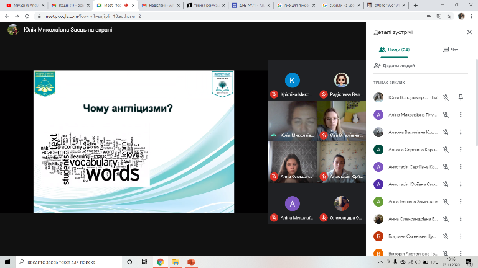Open PowerPoint from the taskbar
The width and height of the screenshot is (478, 268).
click(x=191, y=262)
